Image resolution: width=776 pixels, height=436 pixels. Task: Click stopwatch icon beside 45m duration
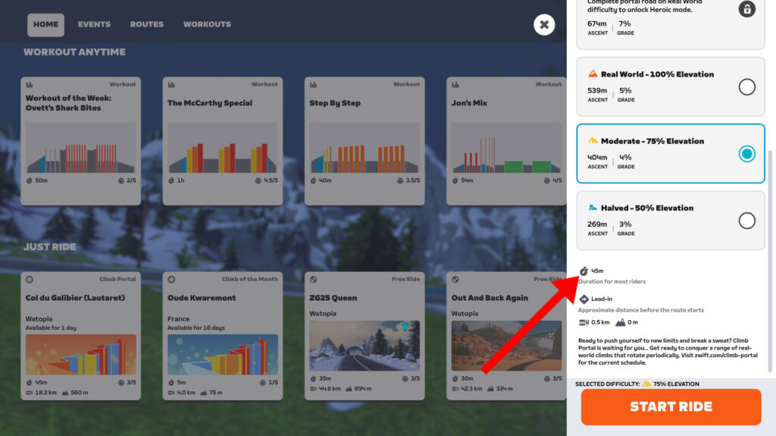click(x=584, y=271)
